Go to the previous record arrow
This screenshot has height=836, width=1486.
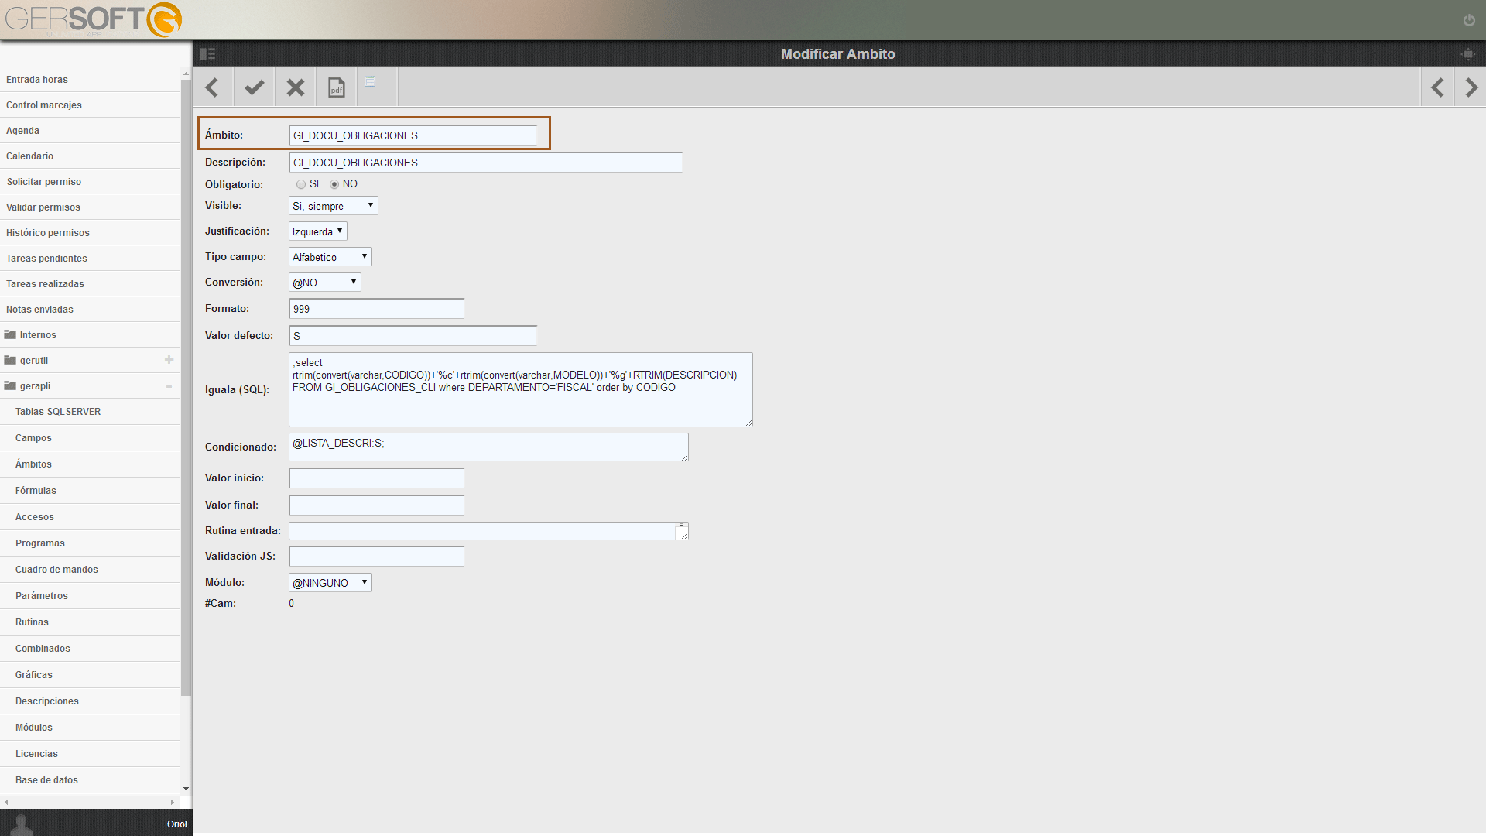1437,87
